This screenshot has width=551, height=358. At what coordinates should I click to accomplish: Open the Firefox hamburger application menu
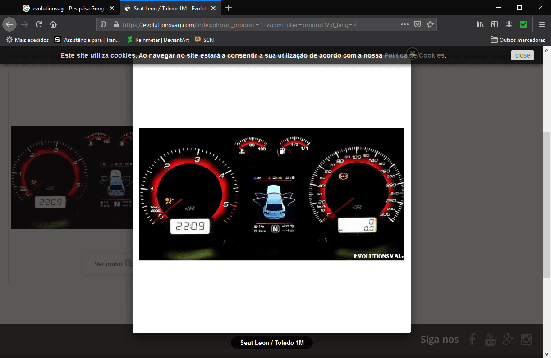coord(542,24)
